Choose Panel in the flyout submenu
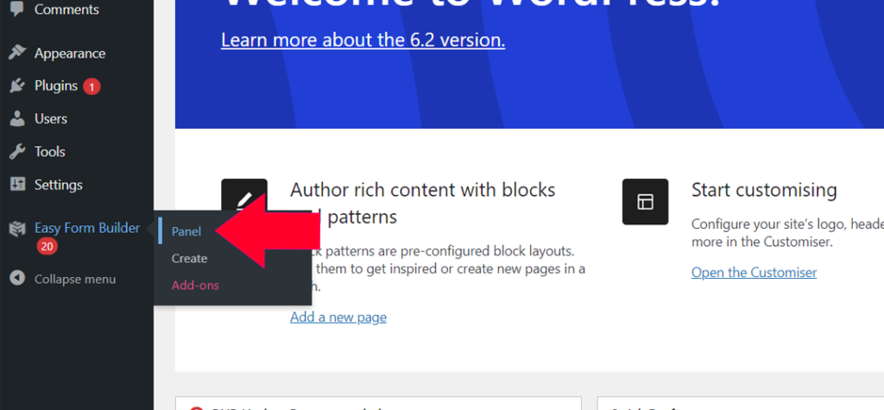This screenshot has width=884, height=410. pyautogui.click(x=186, y=231)
